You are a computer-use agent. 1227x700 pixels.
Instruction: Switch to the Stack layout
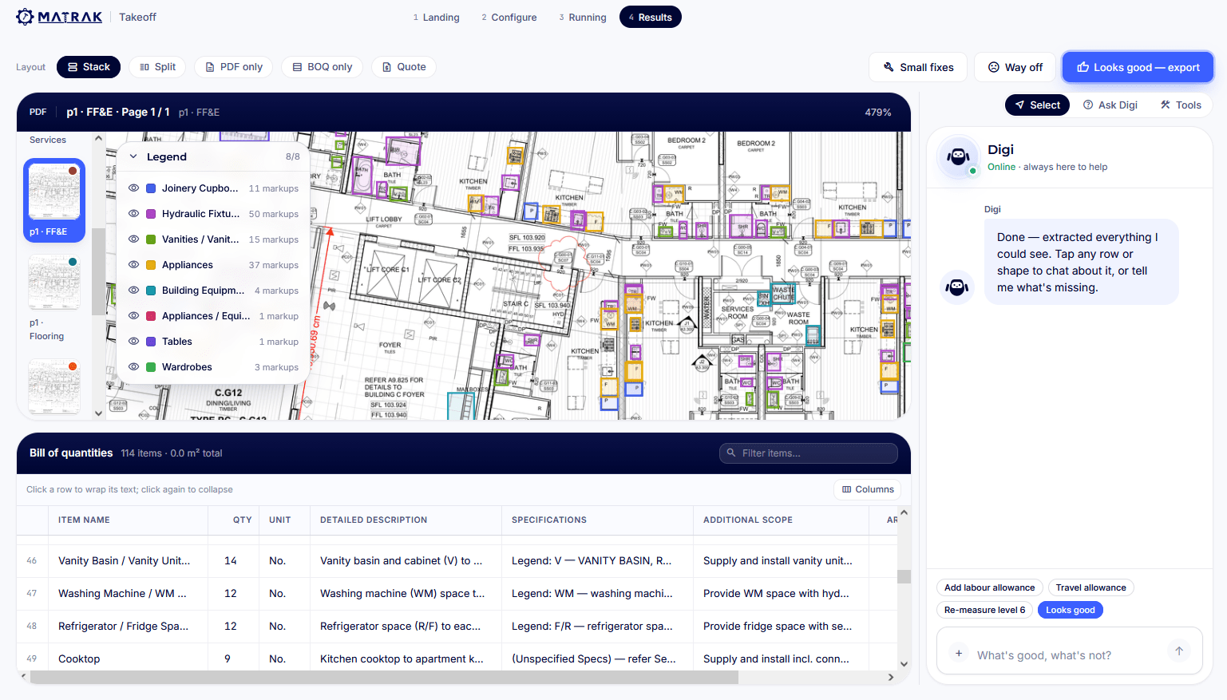pyautogui.click(x=89, y=67)
